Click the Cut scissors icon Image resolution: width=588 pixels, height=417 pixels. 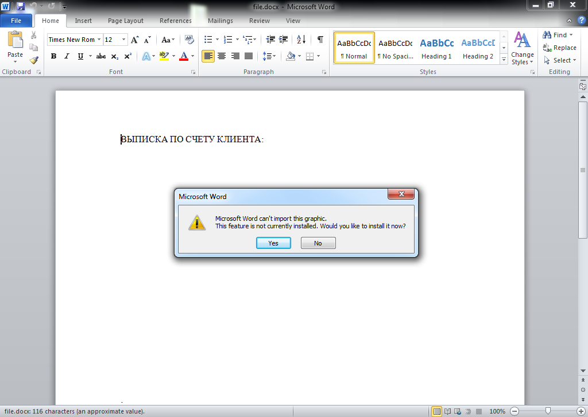(34, 35)
